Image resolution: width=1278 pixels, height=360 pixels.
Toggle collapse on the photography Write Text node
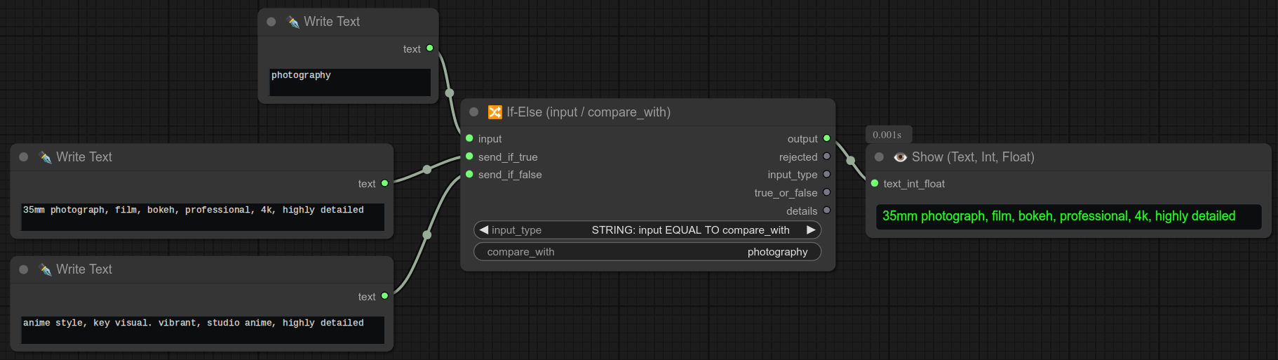tap(271, 22)
